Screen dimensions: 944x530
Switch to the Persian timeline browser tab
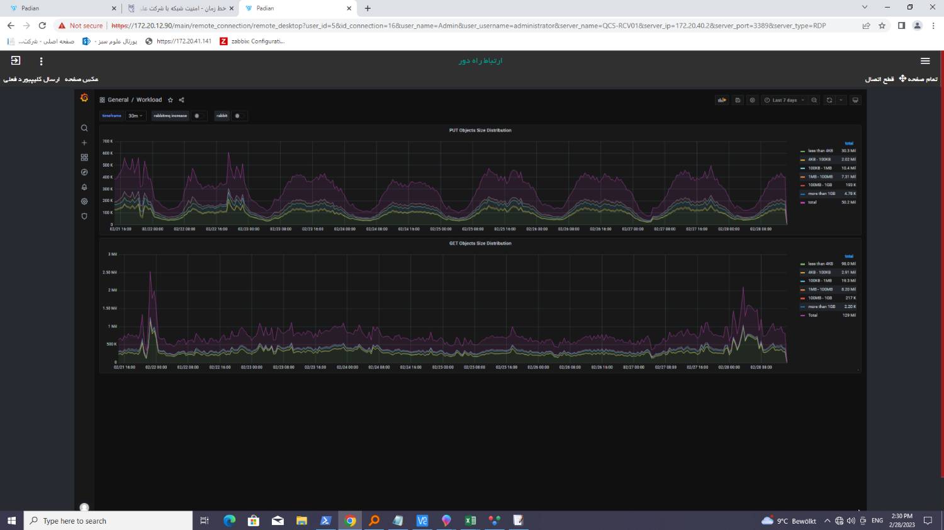pyautogui.click(x=181, y=8)
